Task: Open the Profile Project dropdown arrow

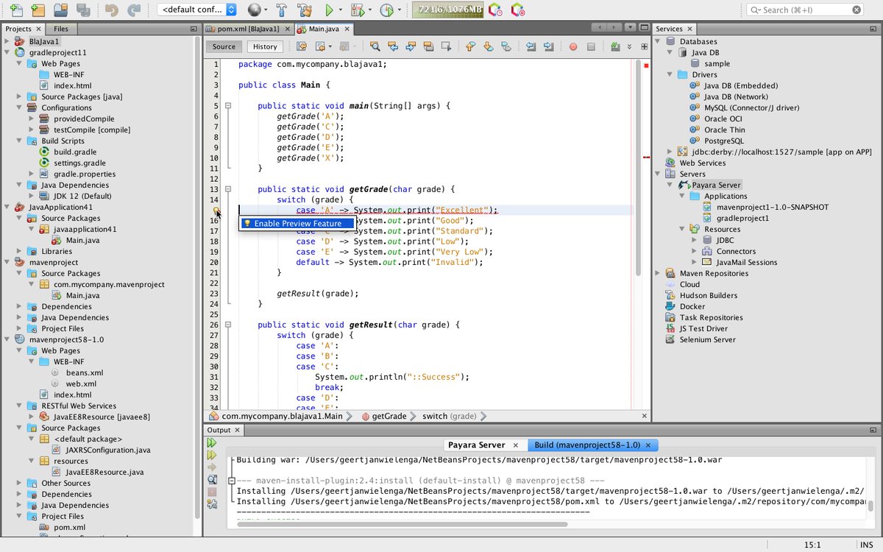Action: coord(398,10)
